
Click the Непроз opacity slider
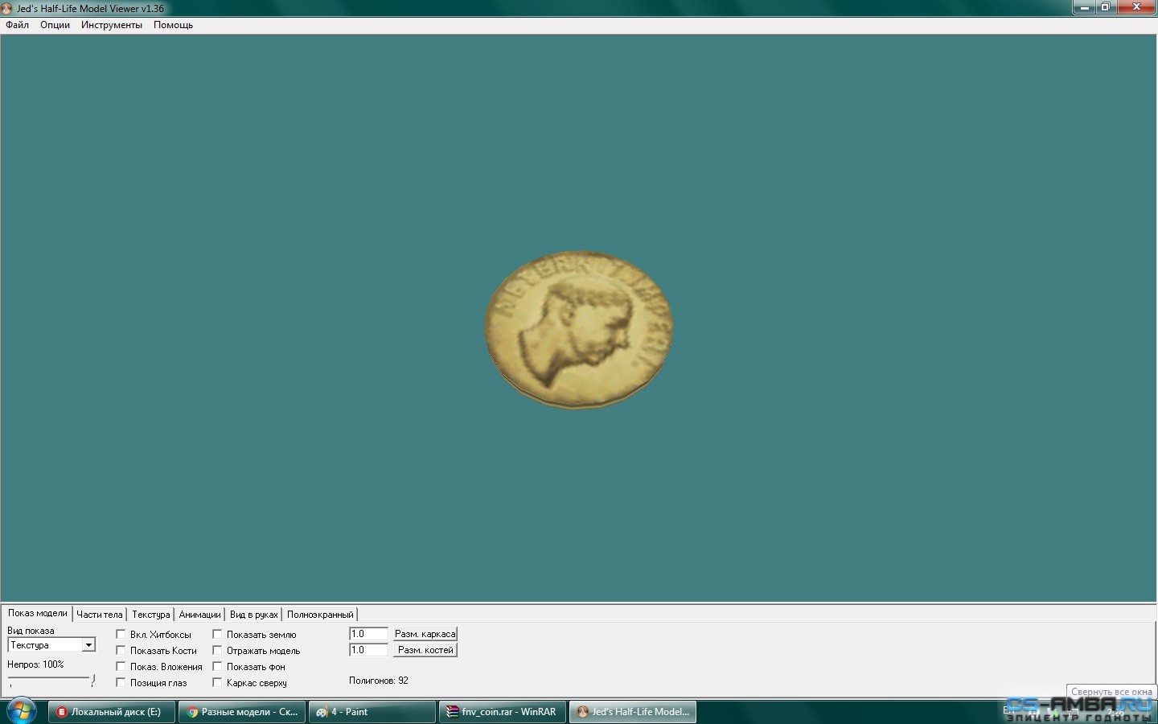tap(51, 680)
